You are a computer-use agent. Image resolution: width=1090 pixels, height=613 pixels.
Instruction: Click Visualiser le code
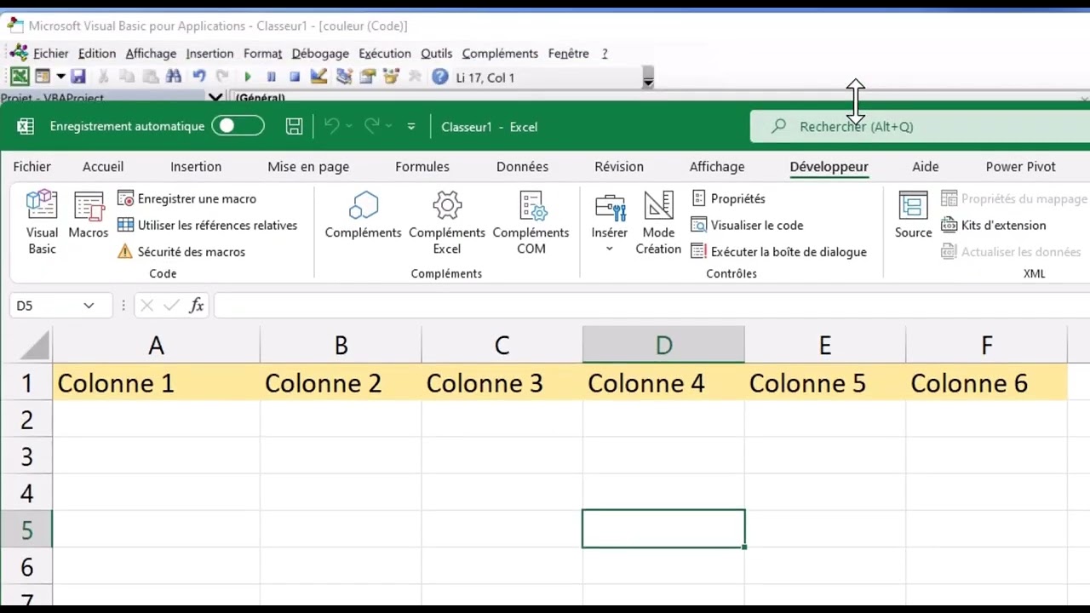point(747,226)
